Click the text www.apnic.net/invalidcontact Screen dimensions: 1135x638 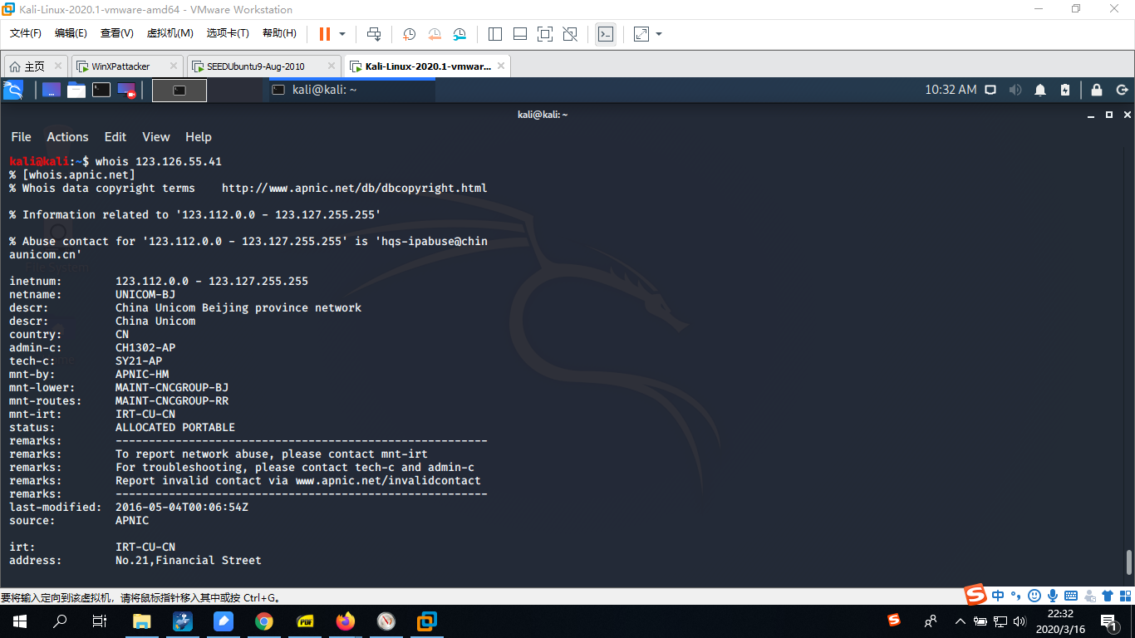(x=388, y=480)
